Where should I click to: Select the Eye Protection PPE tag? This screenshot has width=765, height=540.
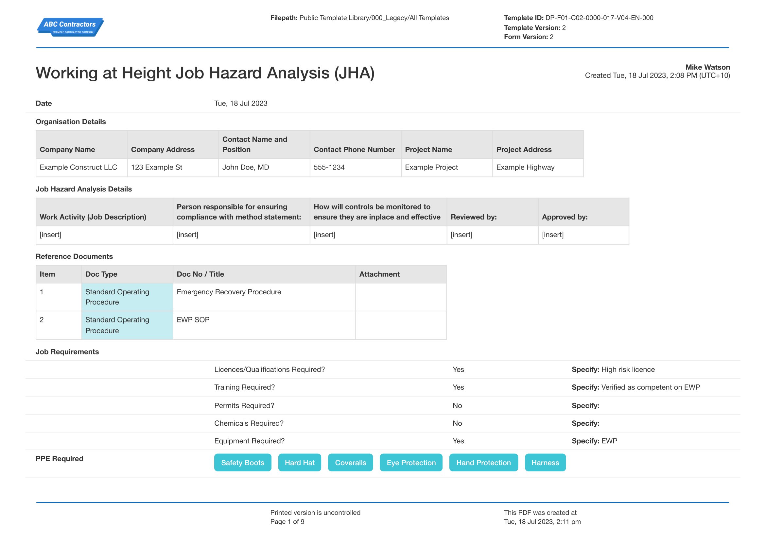pos(411,463)
